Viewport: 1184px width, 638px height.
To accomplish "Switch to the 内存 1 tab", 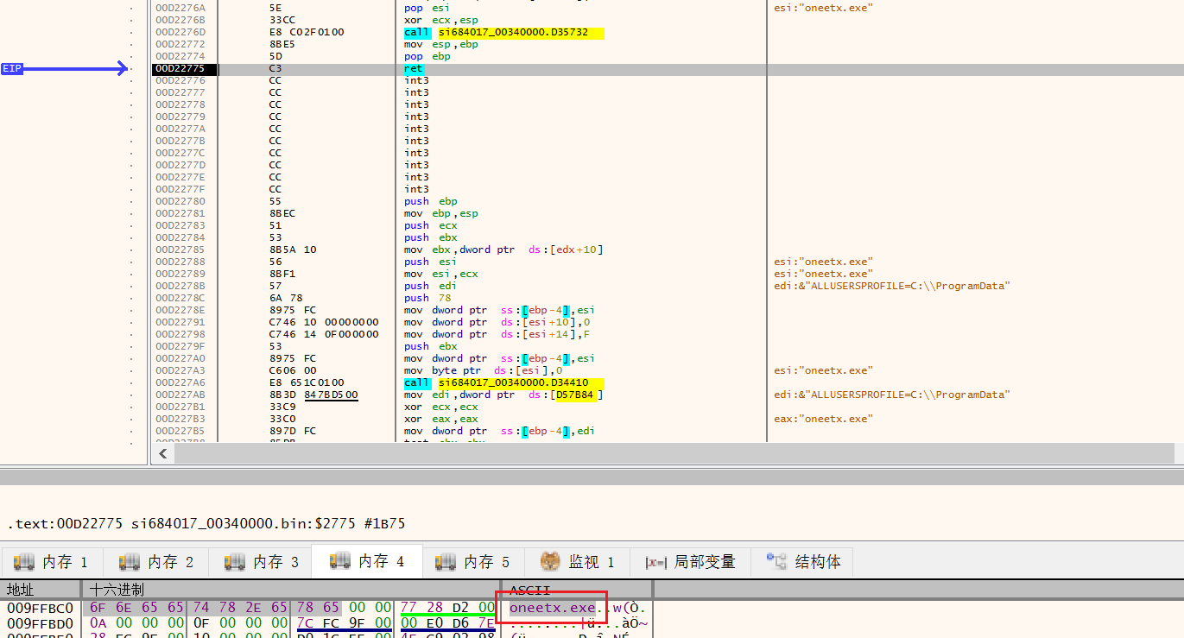I will pyautogui.click(x=51, y=562).
